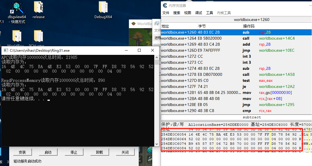312x166 pixels.
Task: Click the 操作码 column header in the disassembler
Action: [x=277, y=26]
